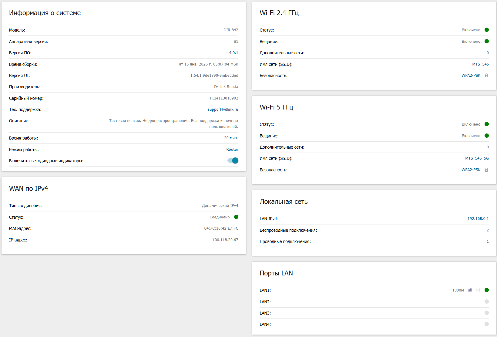Click the wireless connections count value
This screenshot has width=497, height=337.
487,230
